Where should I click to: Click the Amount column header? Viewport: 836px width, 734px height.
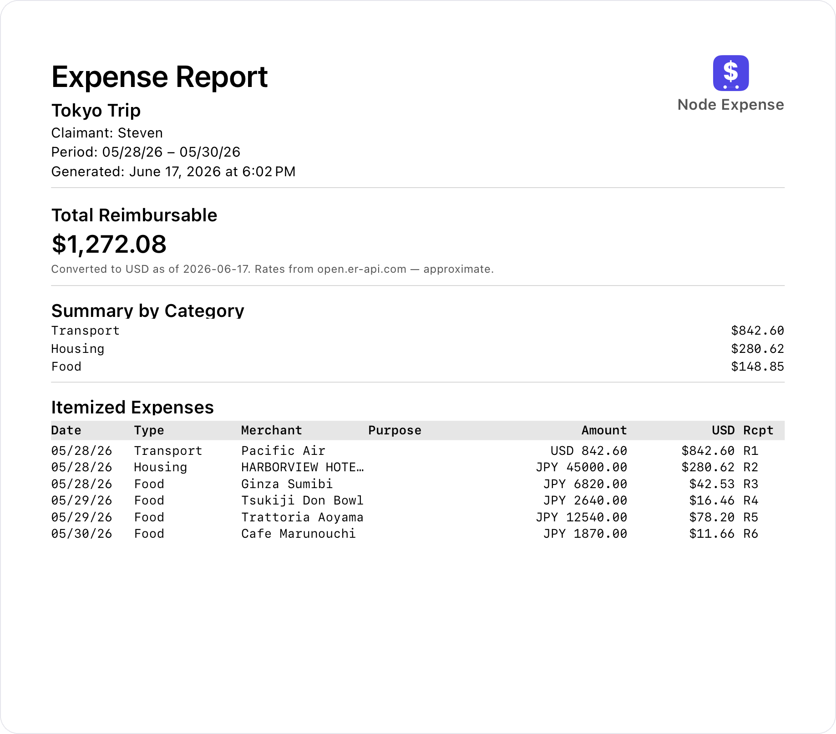click(x=604, y=430)
